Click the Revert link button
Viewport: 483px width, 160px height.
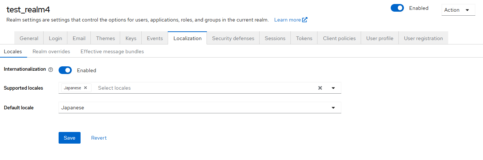99,138
